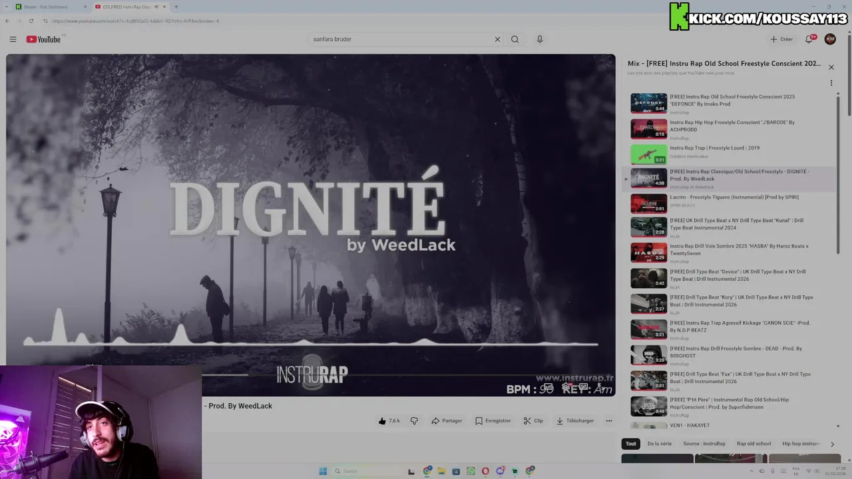This screenshot has height=479, width=852.
Task: Select the Hip-hop instrumental chip
Action: coord(801,444)
